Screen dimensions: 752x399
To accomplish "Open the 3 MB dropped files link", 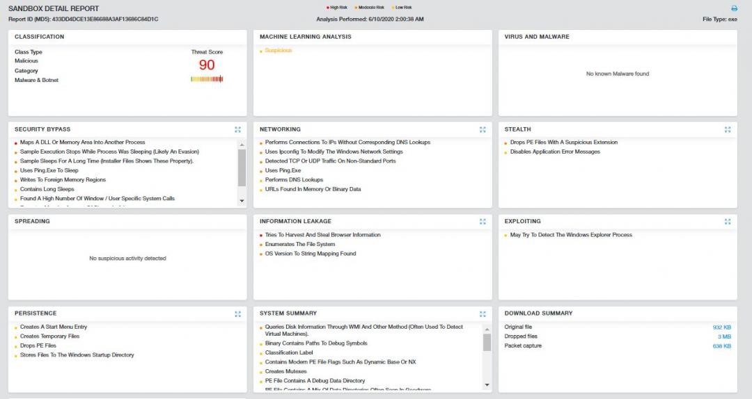I will (724, 336).
